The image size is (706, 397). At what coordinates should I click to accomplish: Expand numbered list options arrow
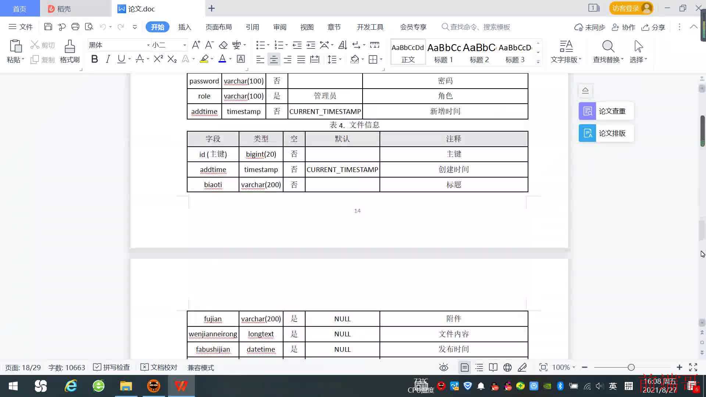click(286, 45)
